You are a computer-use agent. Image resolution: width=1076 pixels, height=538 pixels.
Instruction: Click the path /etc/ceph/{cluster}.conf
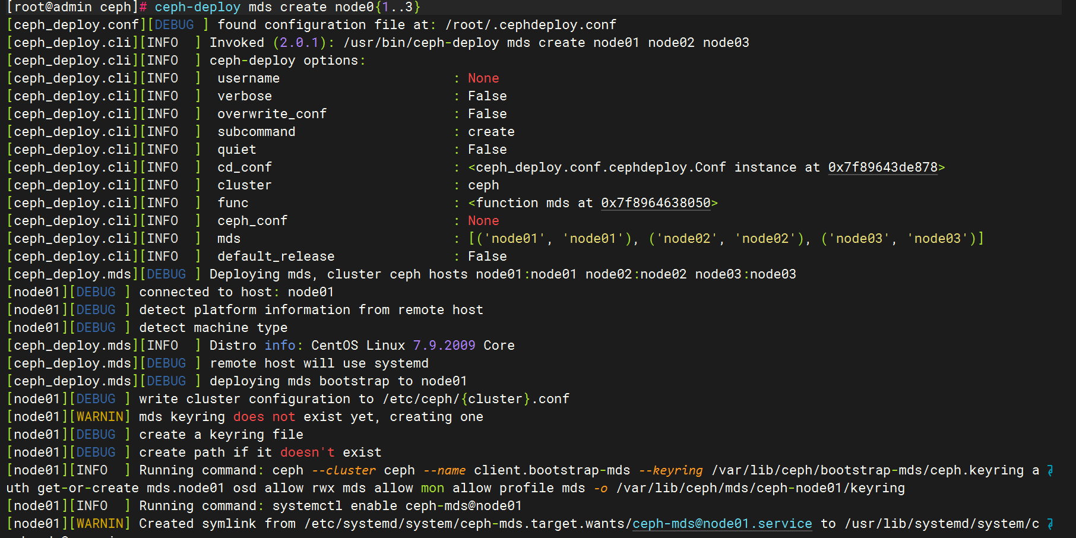(476, 399)
